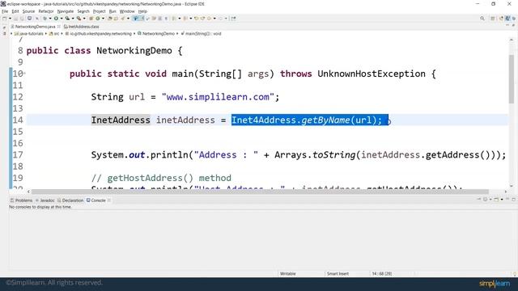This screenshot has height=291, width=518.
Task: Open the Declaration view tab
Action: [70, 200]
